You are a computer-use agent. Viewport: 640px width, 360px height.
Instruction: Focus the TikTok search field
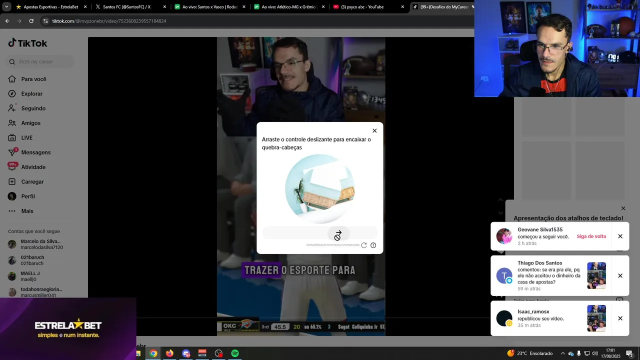41,61
